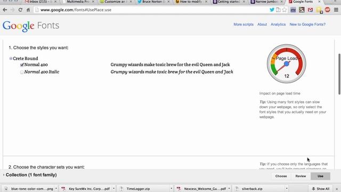Collapse the Crete Round font family
Image resolution: width=341 pixels, height=192 pixels.
coord(11,58)
